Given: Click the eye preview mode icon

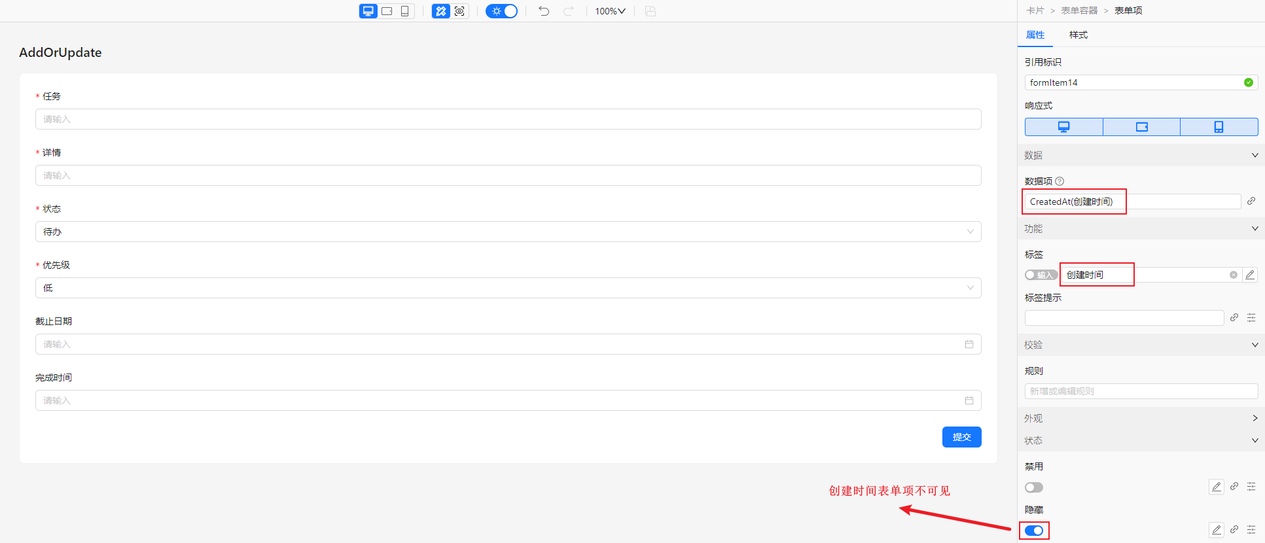Looking at the screenshot, I should coord(459,11).
